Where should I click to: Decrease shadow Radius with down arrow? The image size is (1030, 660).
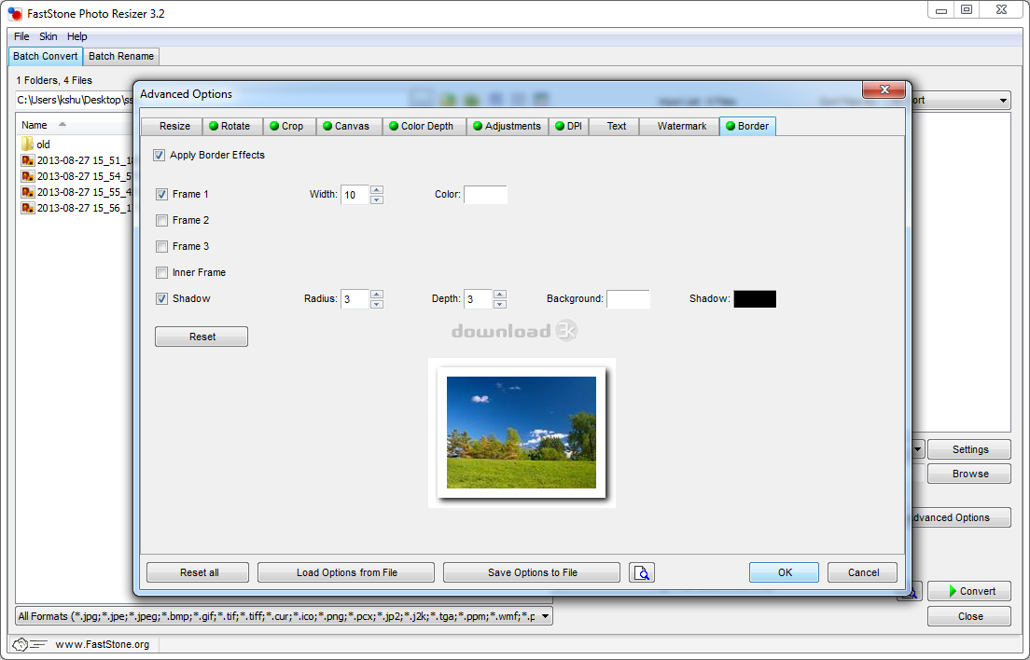click(x=376, y=304)
